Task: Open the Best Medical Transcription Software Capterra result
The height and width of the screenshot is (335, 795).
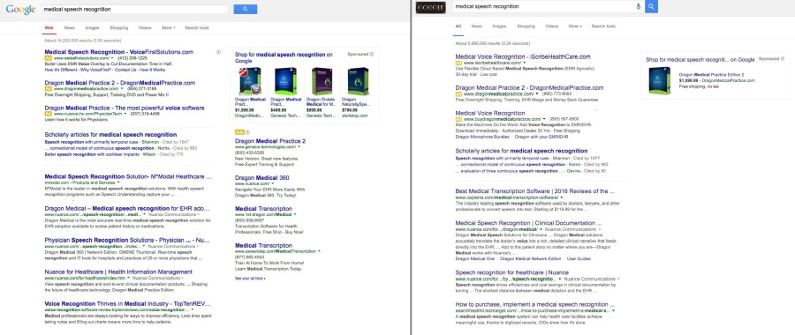Action: click(535, 191)
